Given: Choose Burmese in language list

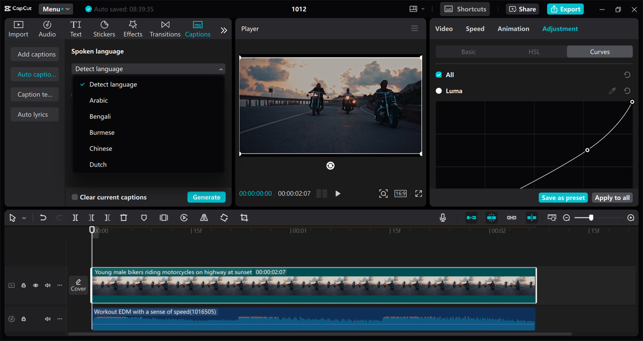Looking at the screenshot, I should (148, 132).
